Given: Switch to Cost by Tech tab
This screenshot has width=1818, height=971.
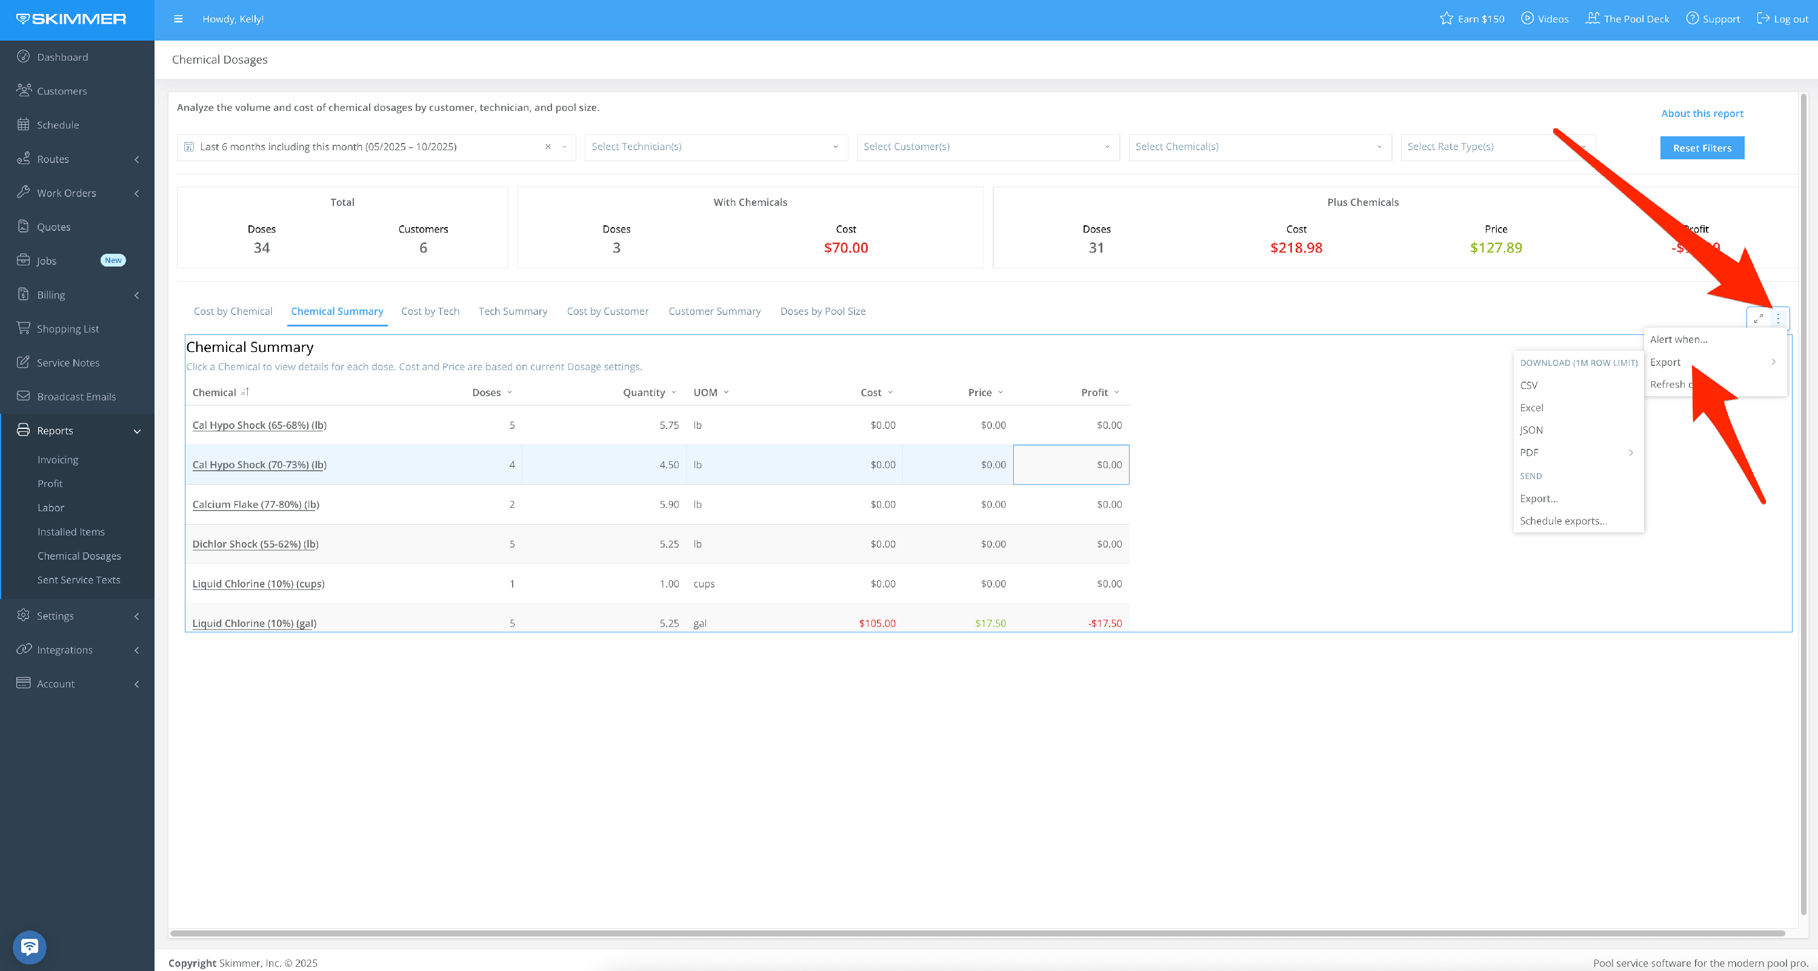Looking at the screenshot, I should (430, 311).
